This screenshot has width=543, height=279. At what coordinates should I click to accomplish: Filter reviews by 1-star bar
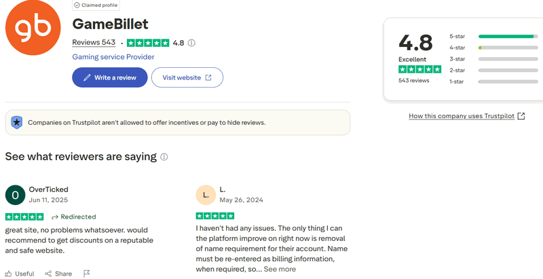point(506,81)
